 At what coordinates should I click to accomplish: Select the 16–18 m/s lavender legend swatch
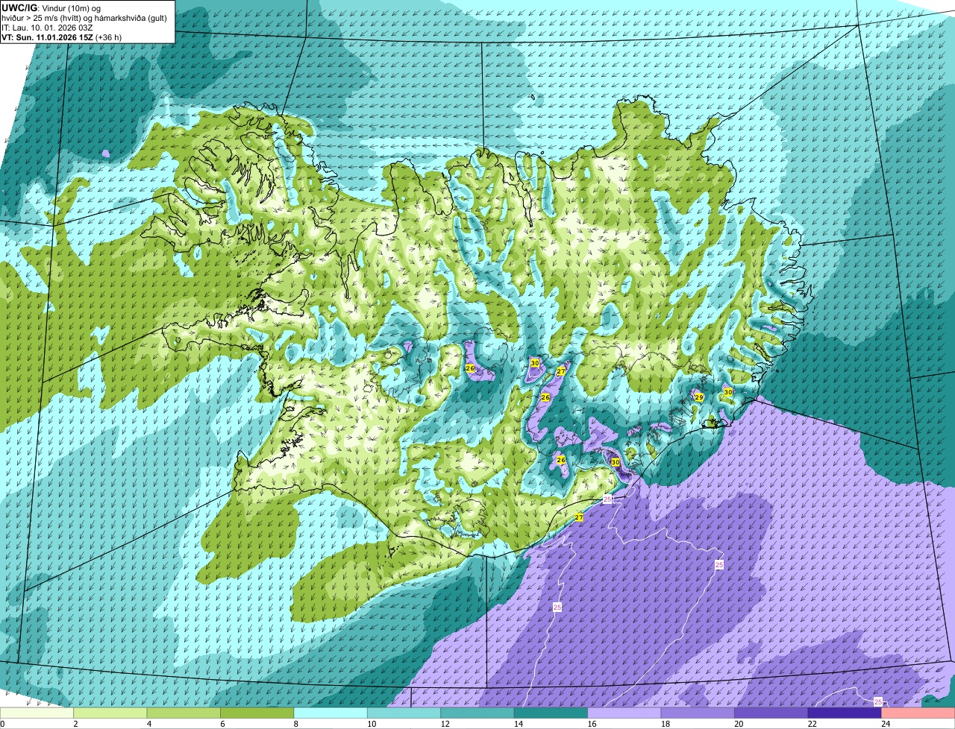624,713
